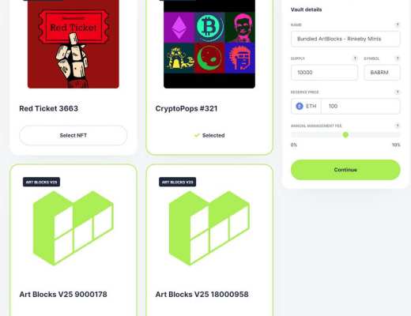Select the Red Ticket 3663 NFT

74,135
